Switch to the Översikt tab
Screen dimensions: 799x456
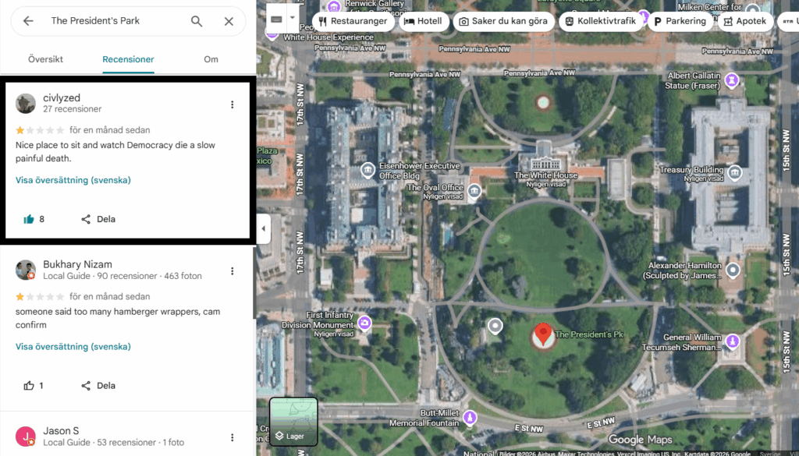click(46, 59)
